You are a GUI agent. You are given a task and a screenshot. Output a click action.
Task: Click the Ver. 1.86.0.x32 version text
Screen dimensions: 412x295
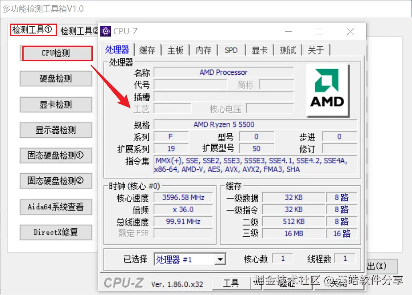(x=177, y=284)
